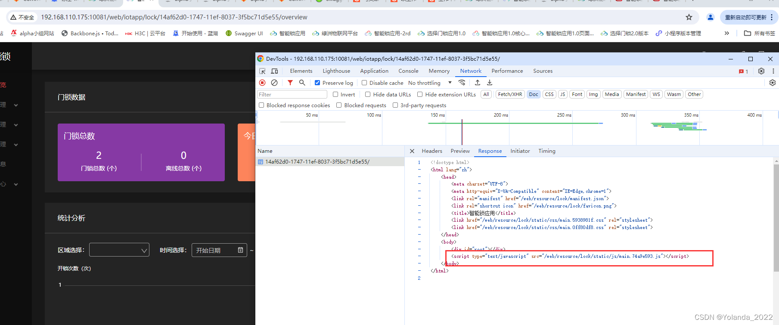Click the response pane vertical scrollbar

pos(776,218)
